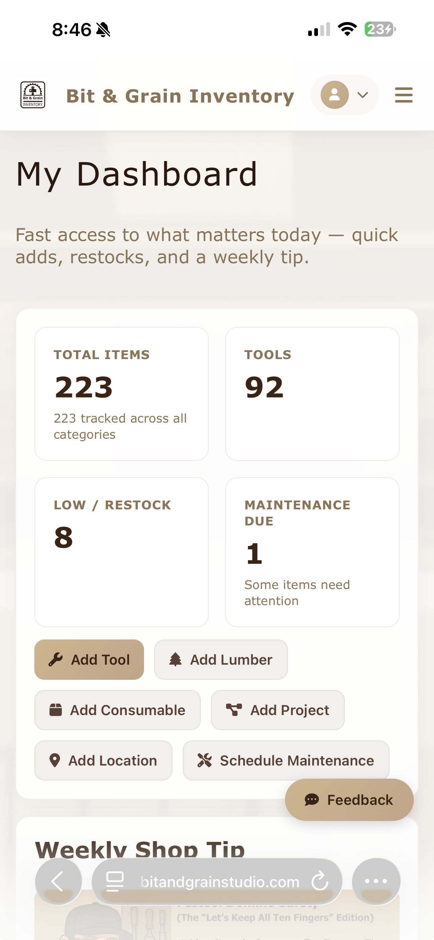Open the hamburger menu icon

point(403,95)
